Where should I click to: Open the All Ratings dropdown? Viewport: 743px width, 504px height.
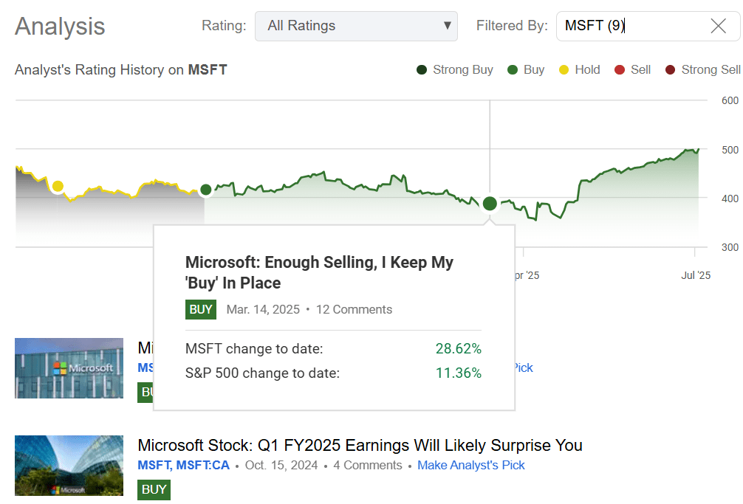point(356,26)
